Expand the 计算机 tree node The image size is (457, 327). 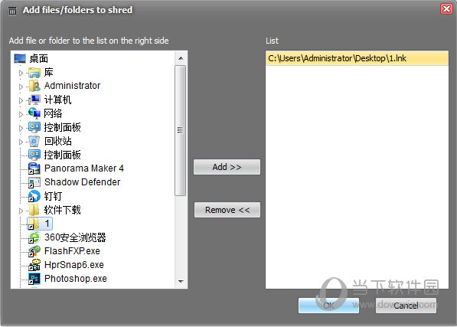(x=21, y=100)
